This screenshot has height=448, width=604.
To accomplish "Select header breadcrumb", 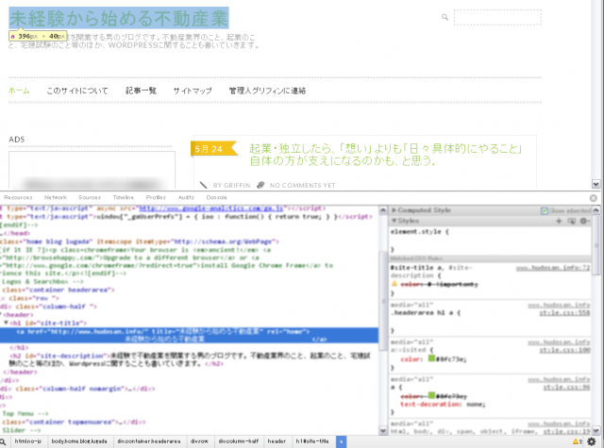I will pyautogui.click(x=277, y=441).
